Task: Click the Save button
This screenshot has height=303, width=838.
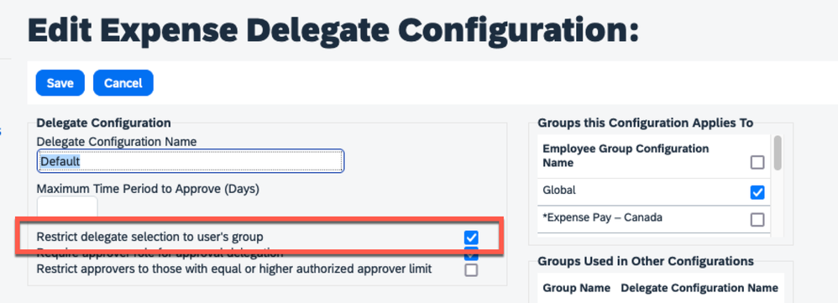Action: click(x=60, y=83)
